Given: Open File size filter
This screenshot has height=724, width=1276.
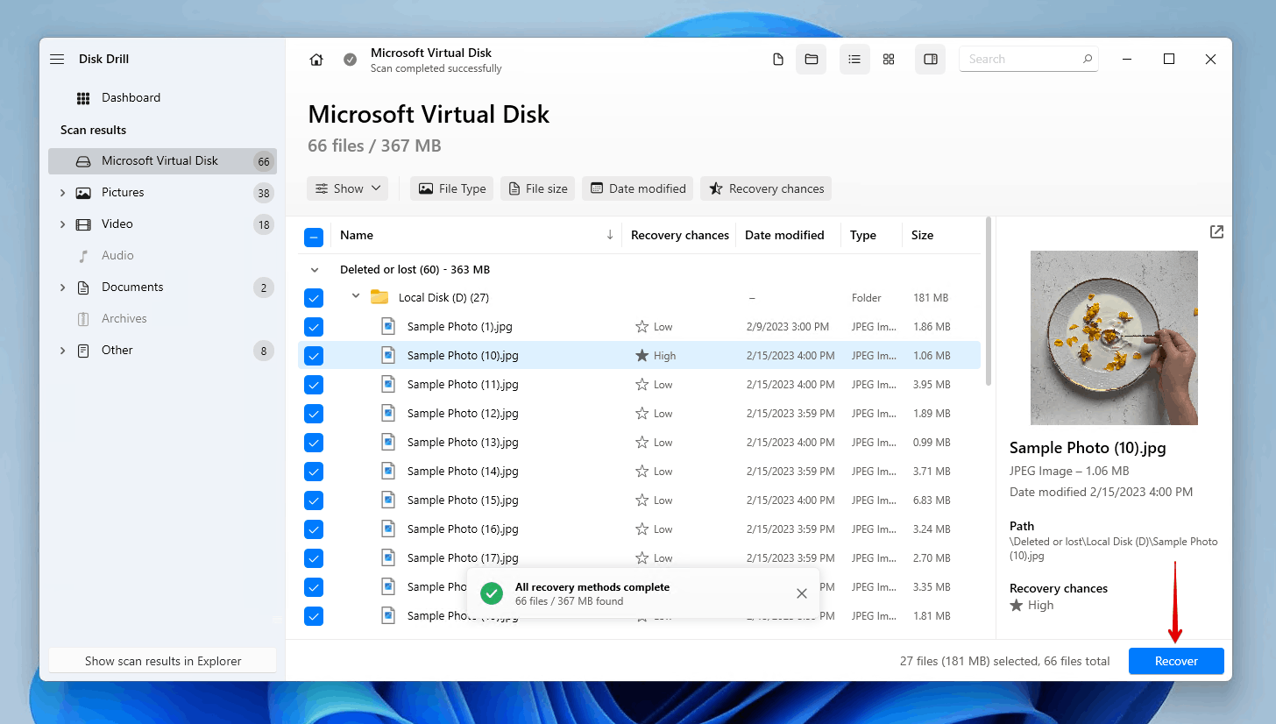Looking at the screenshot, I should [538, 188].
